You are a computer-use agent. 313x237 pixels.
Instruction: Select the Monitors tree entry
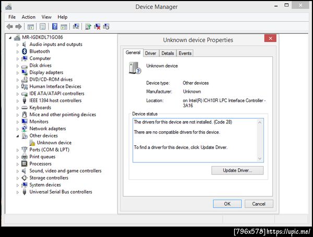click(x=39, y=121)
